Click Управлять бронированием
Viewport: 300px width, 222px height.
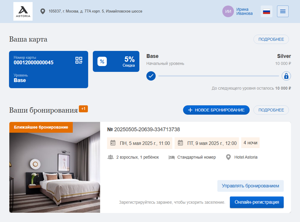click(250, 186)
